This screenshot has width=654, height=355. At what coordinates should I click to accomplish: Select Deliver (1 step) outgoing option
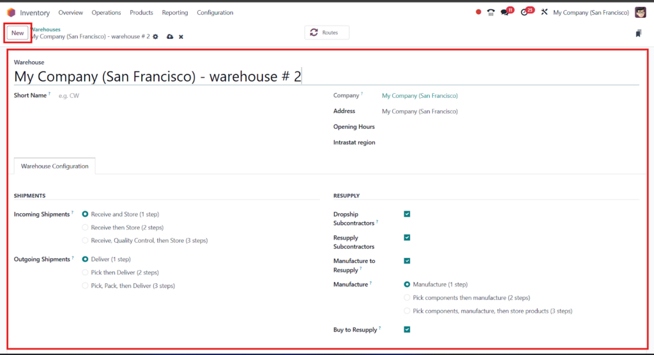click(x=85, y=259)
